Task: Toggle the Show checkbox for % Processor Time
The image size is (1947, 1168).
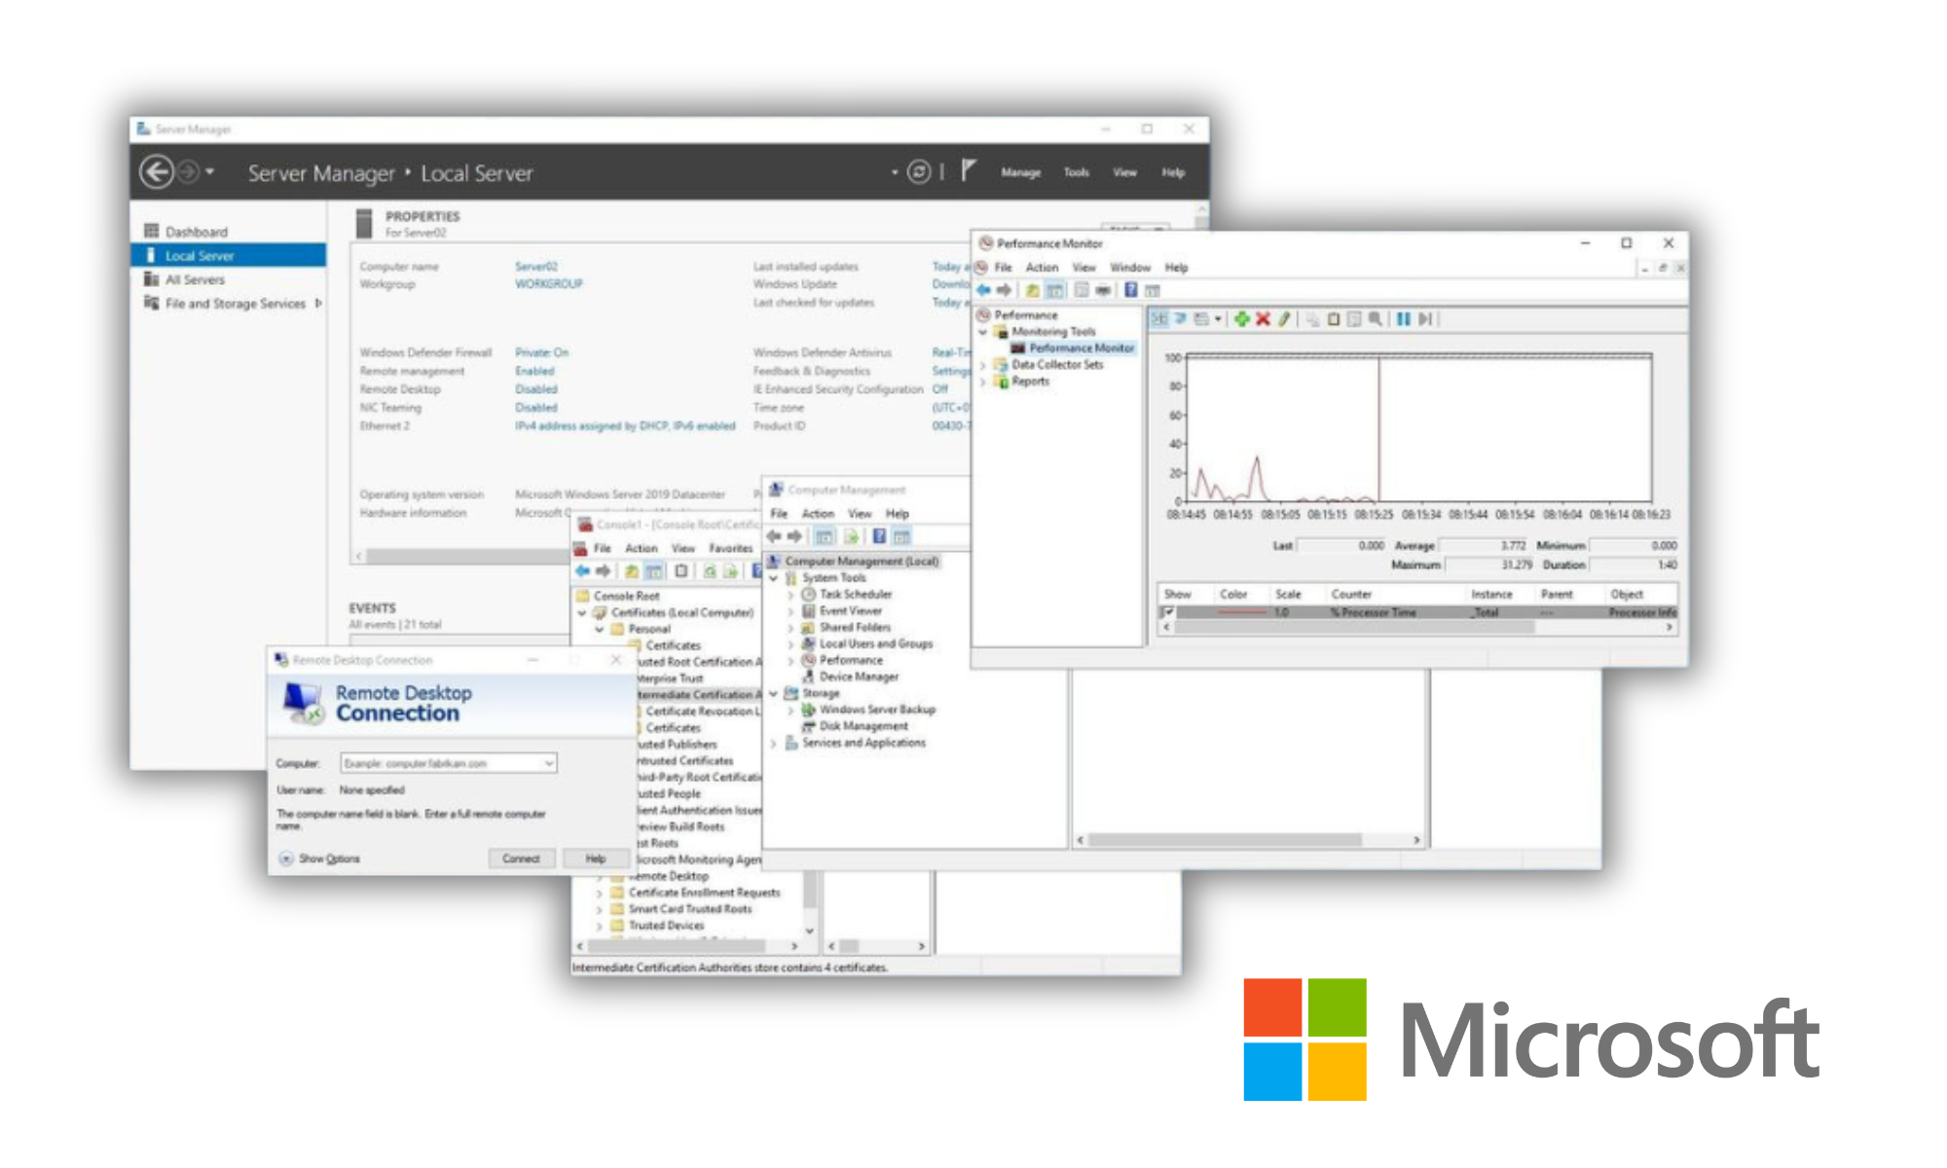Action: [x=1167, y=612]
